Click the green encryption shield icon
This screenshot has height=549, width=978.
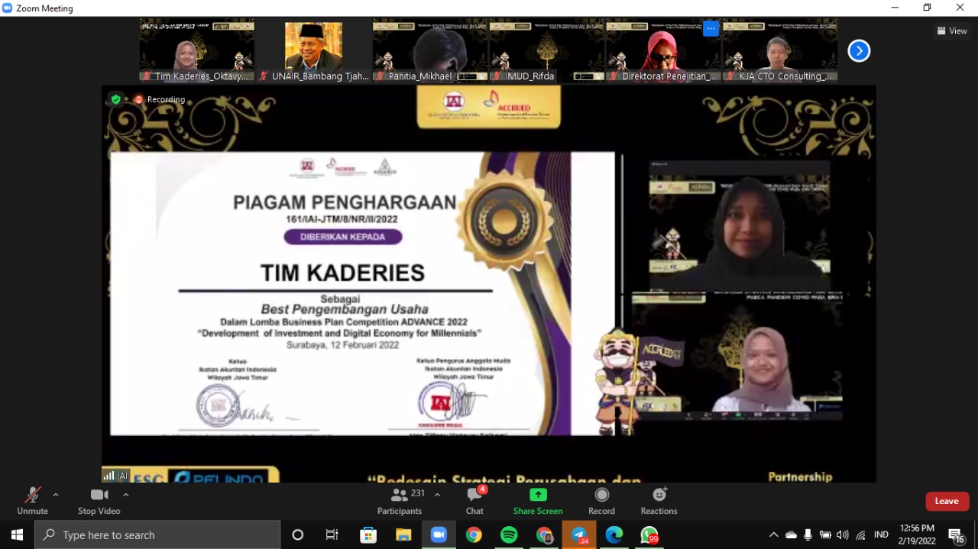pyautogui.click(x=116, y=99)
